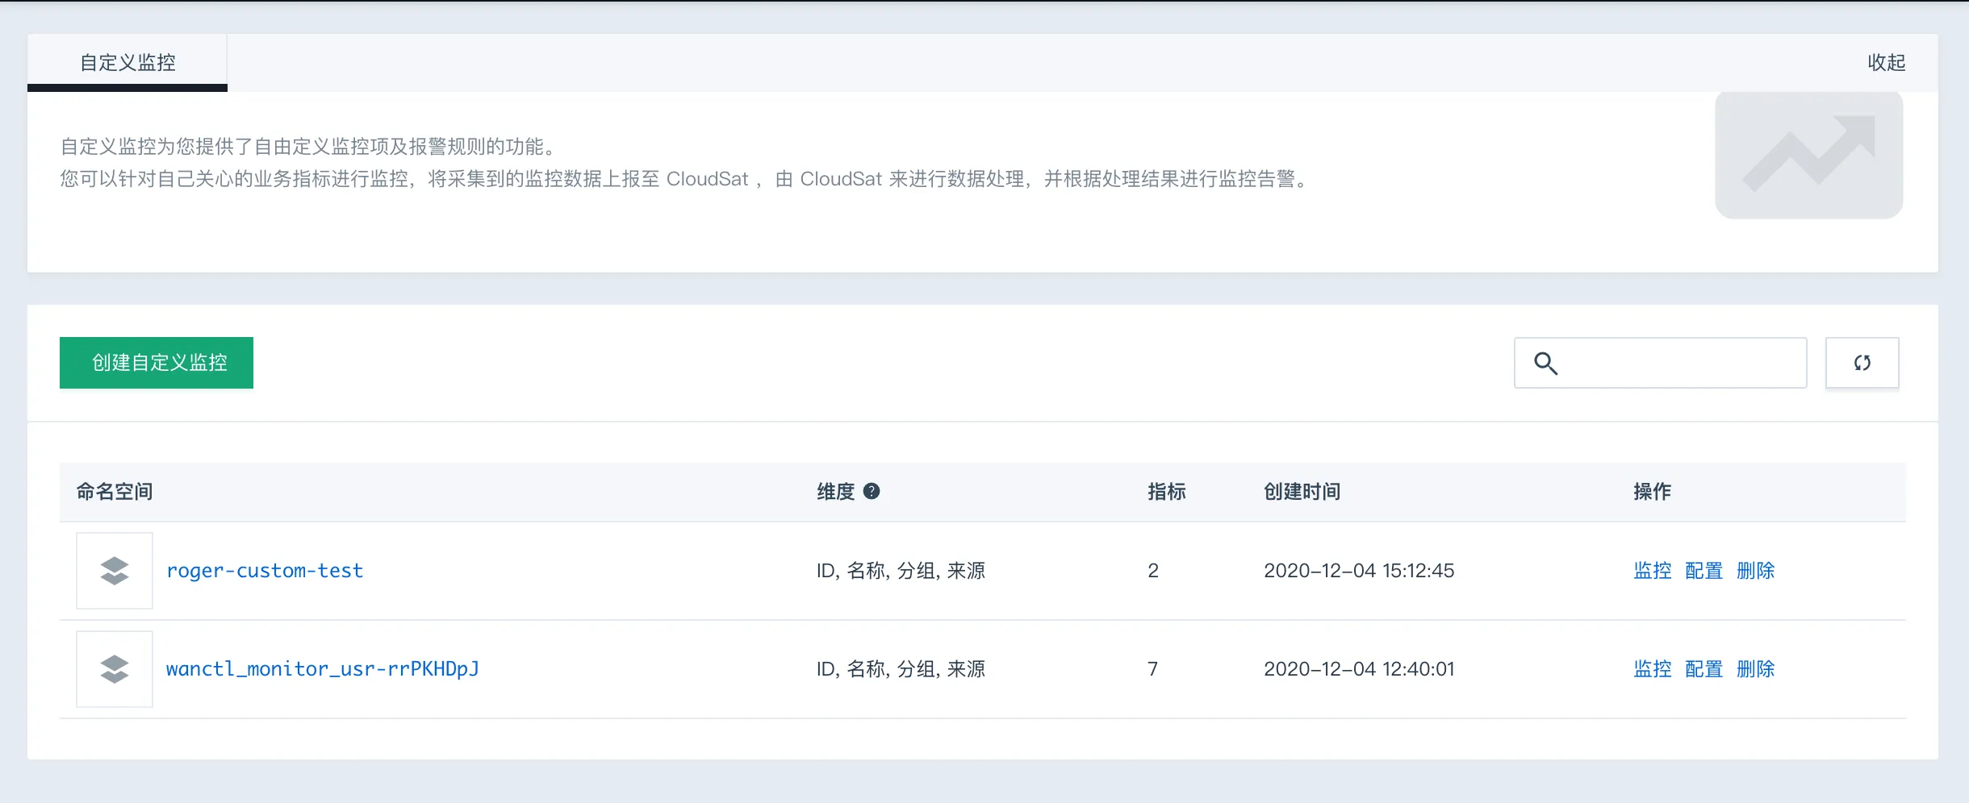Viewport: 1969px width, 803px height.
Task: Click wanctl_monitor_usr-rrPKHDpJ namespace layers icon
Action: [115, 669]
